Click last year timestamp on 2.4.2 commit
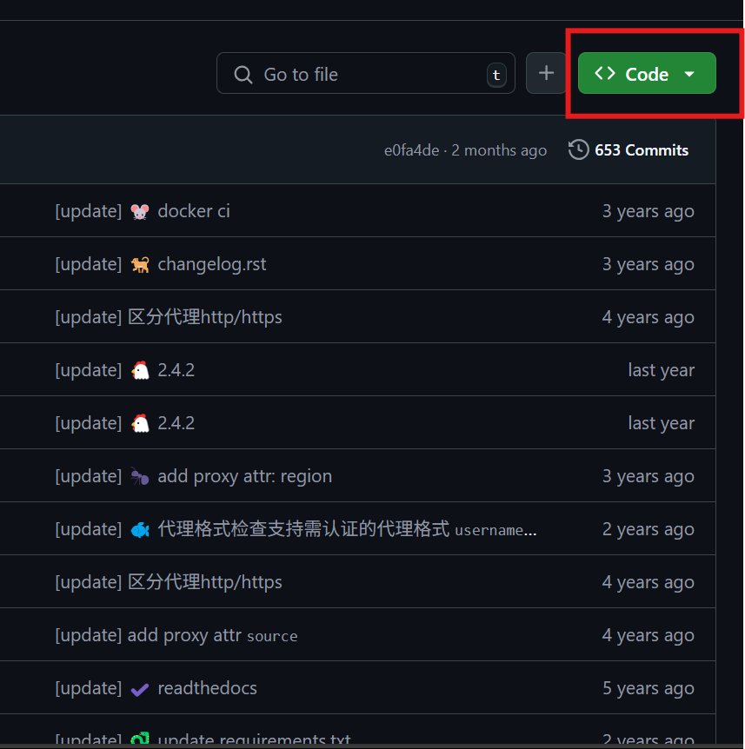The width and height of the screenshot is (745, 749). pos(661,369)
